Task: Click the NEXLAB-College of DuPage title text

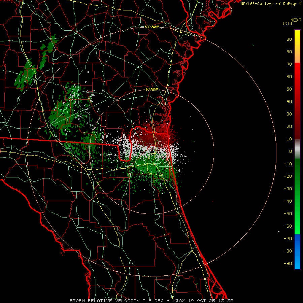Action: click(269, 4)
